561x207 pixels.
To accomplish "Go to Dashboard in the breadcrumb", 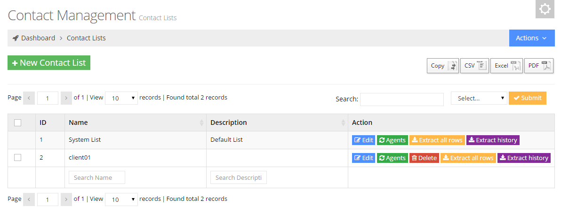I will [x=38, y=38].
